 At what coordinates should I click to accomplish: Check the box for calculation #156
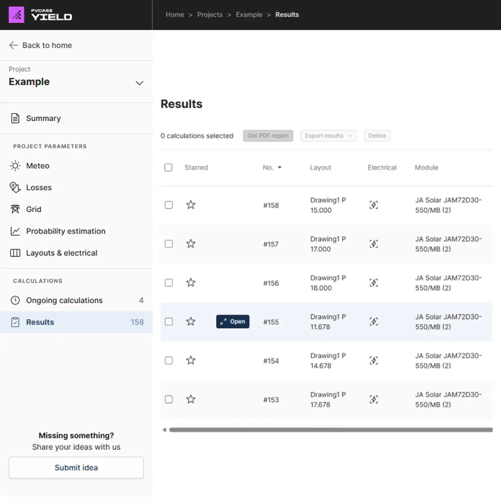(169, 283)
